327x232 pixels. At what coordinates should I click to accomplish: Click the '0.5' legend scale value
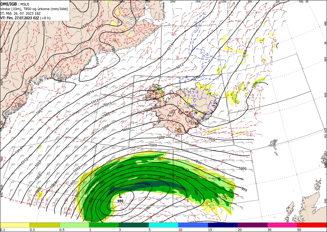[62, 230]
